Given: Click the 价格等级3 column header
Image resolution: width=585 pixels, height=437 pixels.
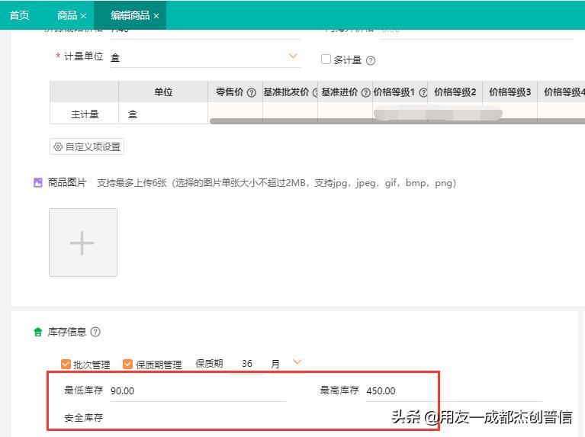Looking at the screenshot, I should click(x=509, y=92).
